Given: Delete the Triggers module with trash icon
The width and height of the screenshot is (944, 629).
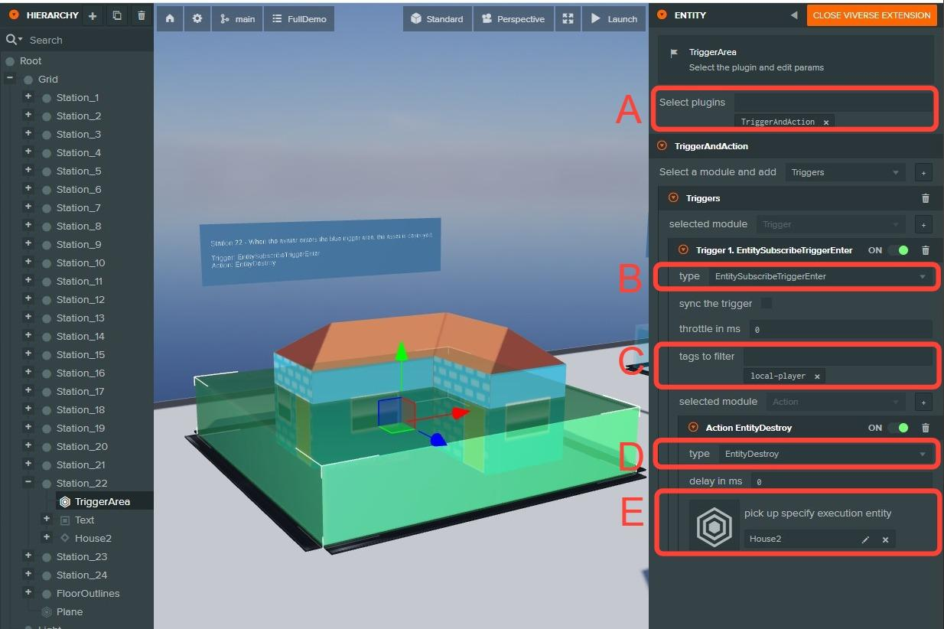Looking at the screenshot, I should click(x=926, y=198).
